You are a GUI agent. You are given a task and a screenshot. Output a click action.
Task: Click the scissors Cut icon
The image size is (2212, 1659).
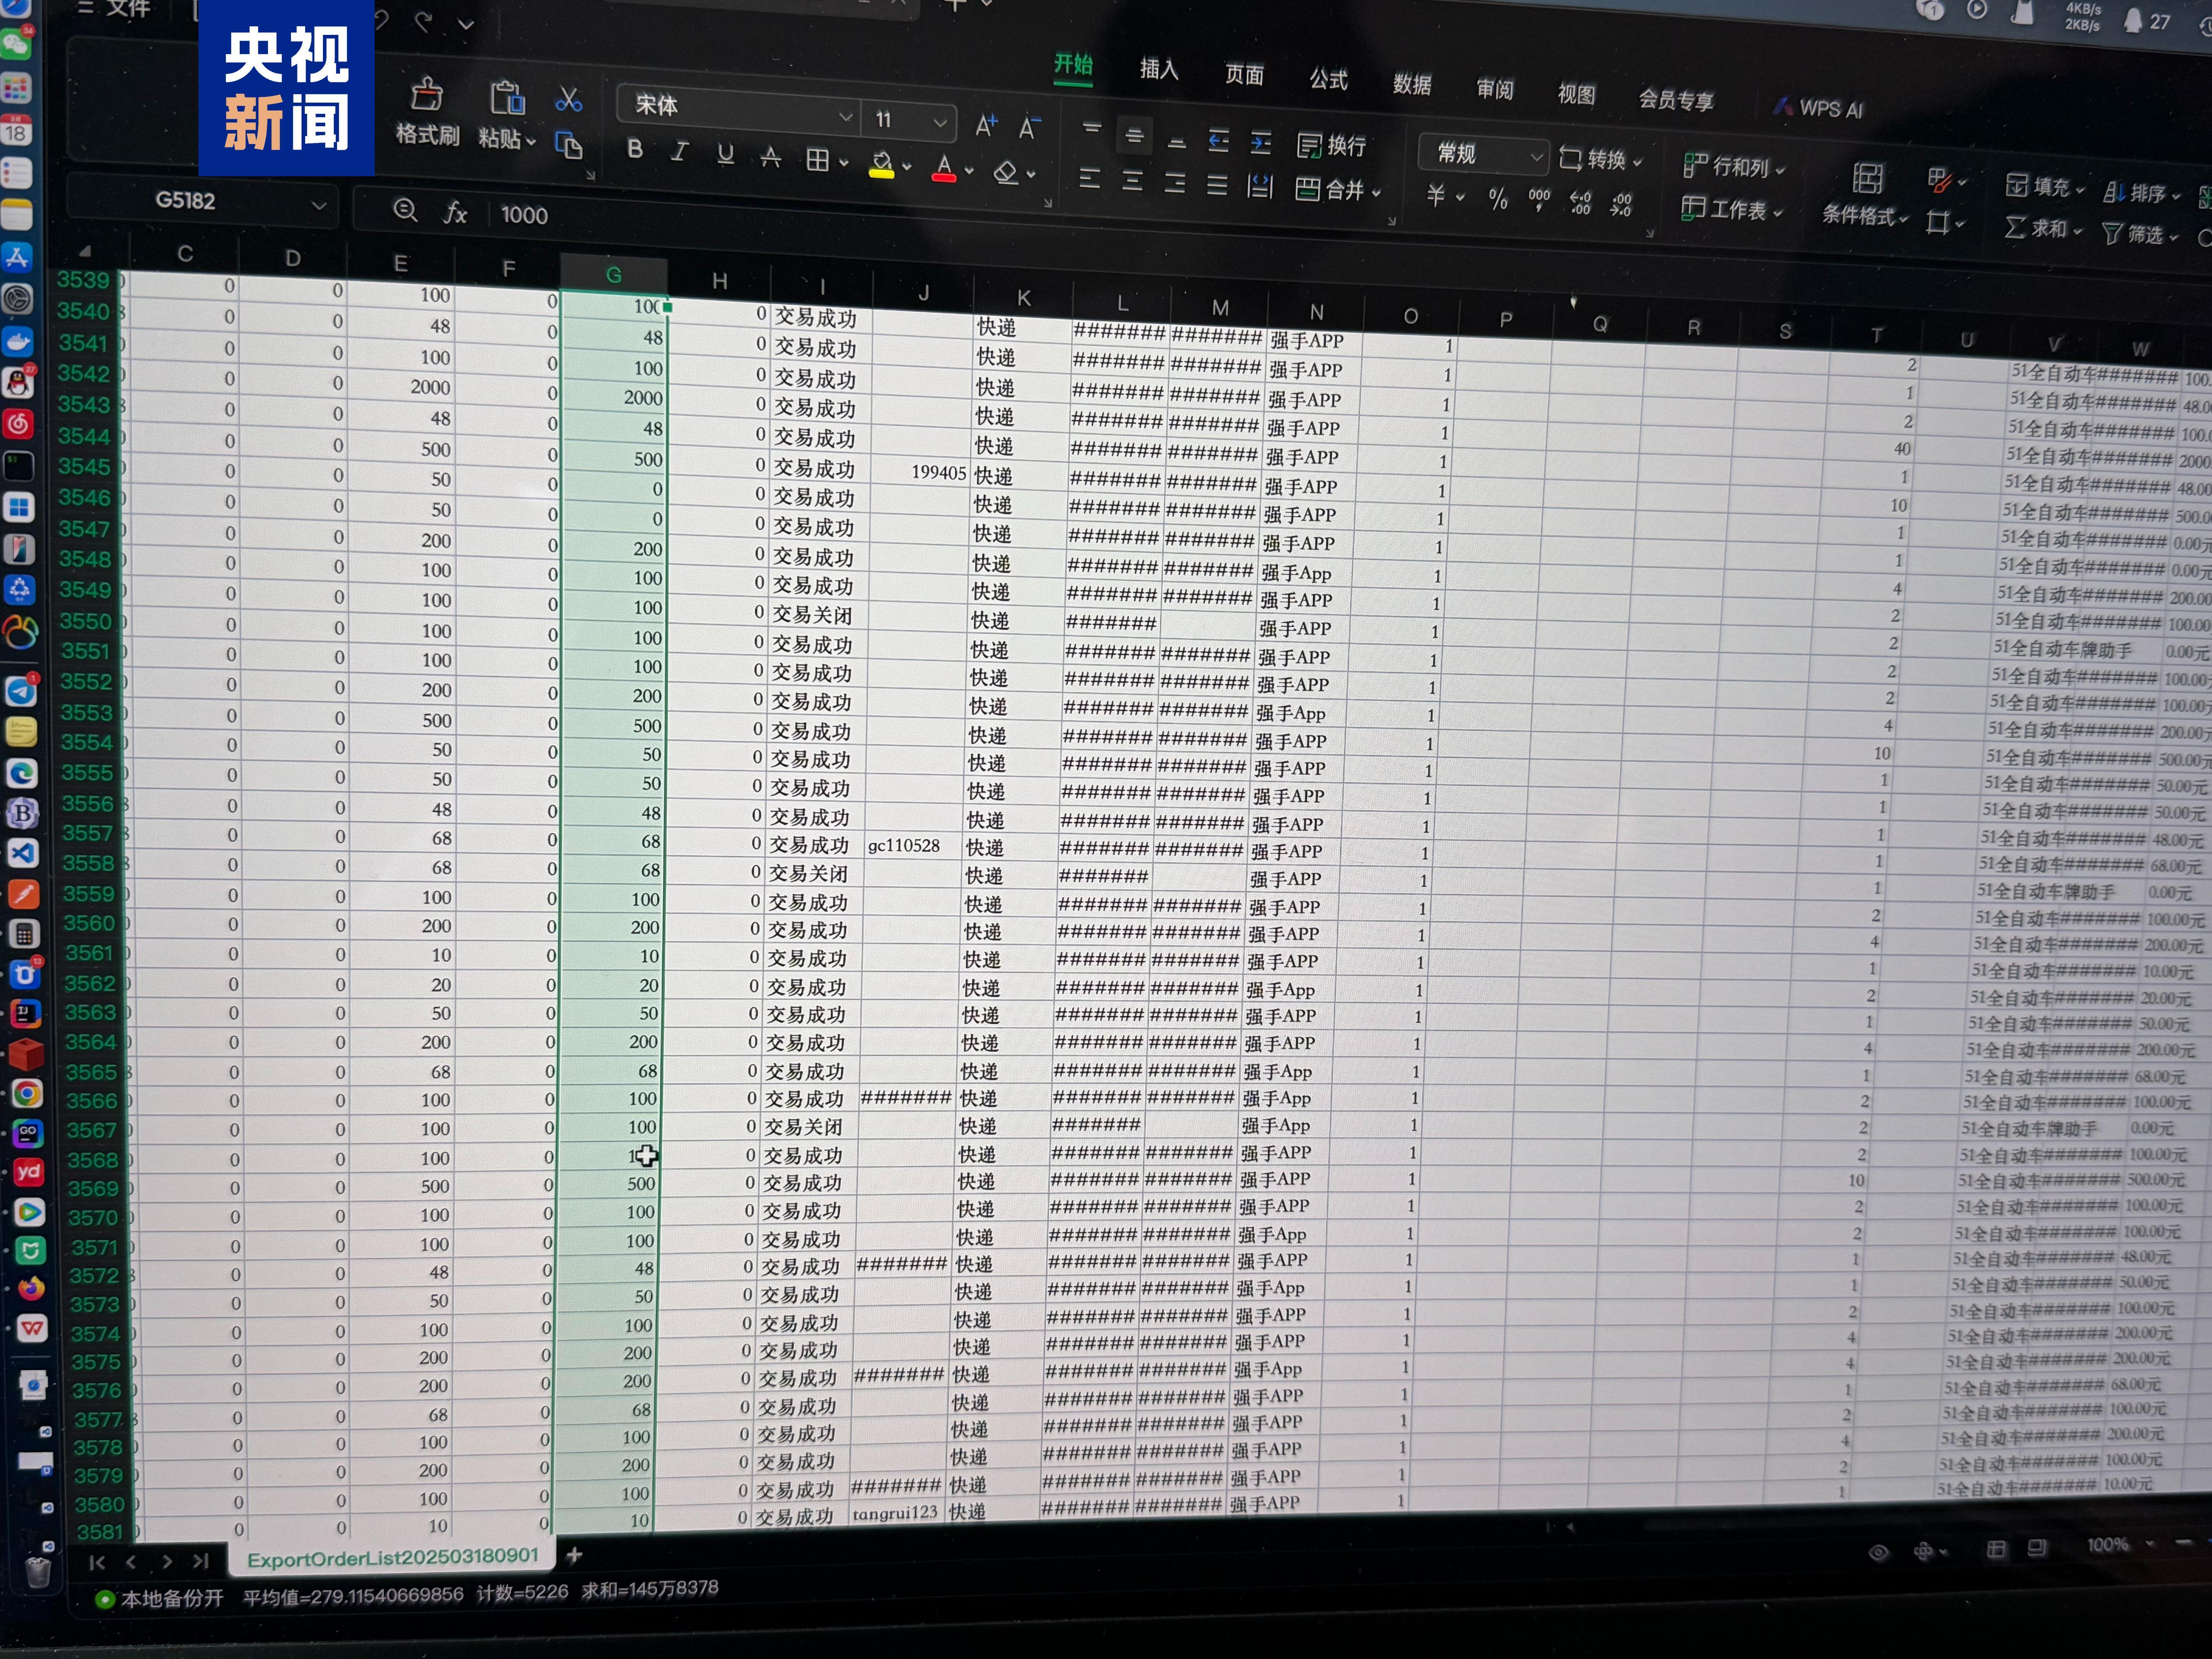(568, 99)
